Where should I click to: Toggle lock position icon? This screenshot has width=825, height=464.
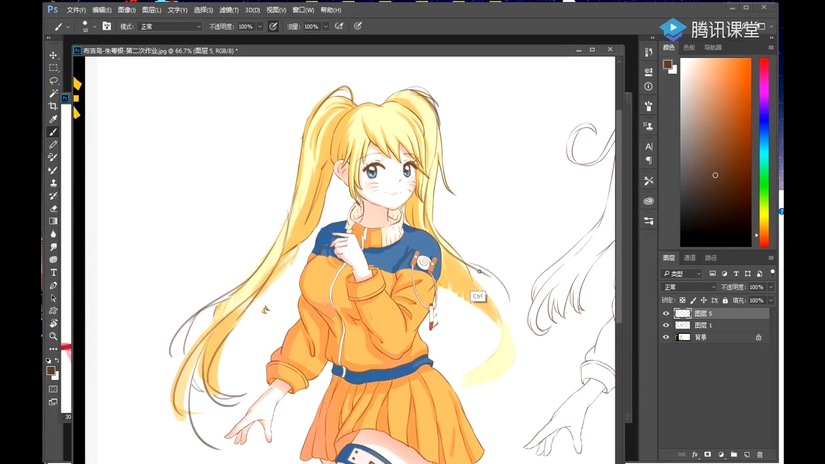click(704, 300)
